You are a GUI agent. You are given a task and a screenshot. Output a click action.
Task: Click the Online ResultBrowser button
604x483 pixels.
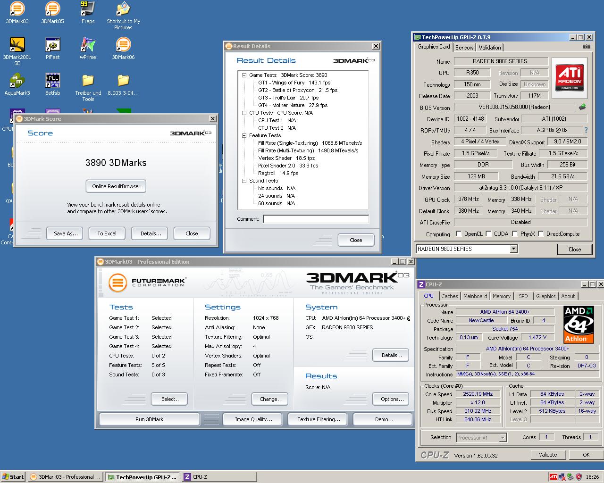point(116,186)
